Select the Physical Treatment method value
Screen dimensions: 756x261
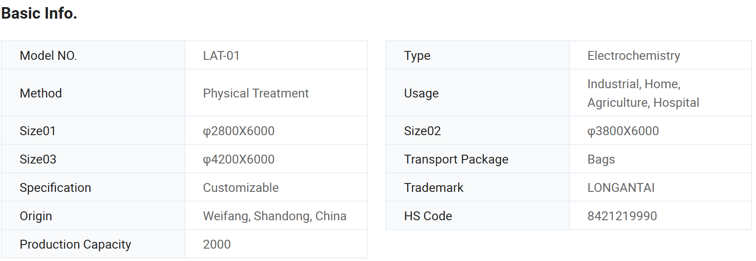click(256, 93)
